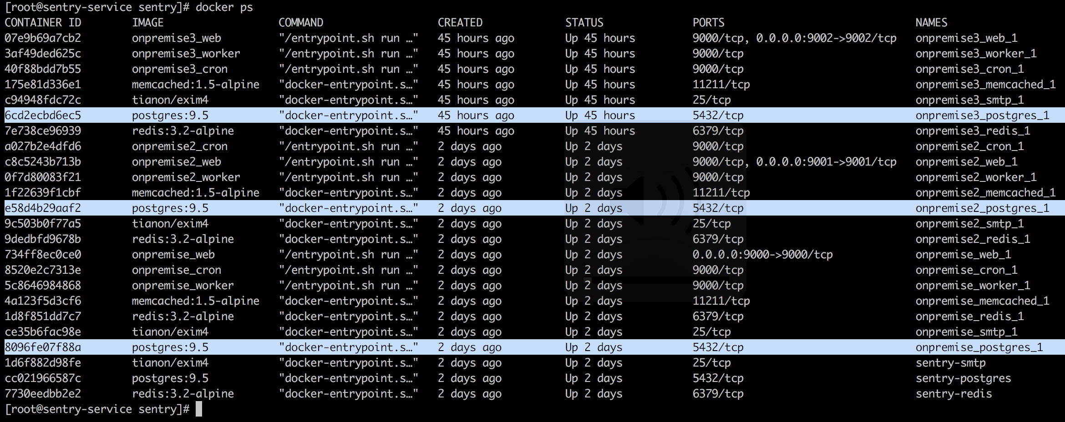Click container ID a027b2e4dfd6
Screen dimensions: 1065x422
[x=43, y=146]
